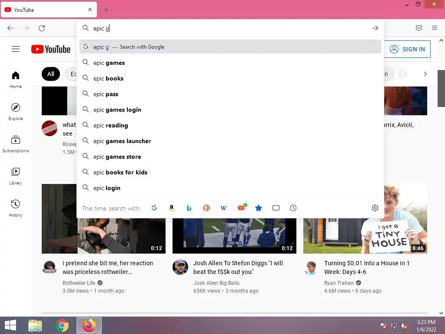
Task: Click the browser forward arrow
Action: tap(26, 28)
